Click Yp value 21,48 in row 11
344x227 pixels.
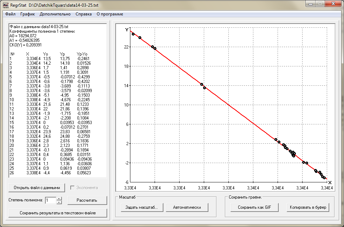pos(65,104)
